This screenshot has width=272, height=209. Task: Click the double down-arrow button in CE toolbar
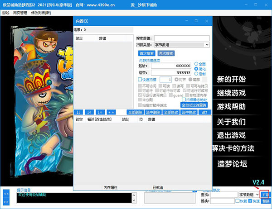78,112
